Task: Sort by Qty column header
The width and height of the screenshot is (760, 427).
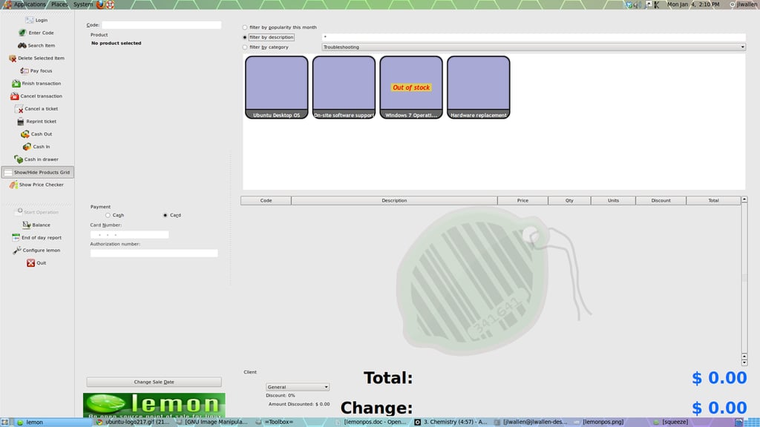Action: click(569, 200)
